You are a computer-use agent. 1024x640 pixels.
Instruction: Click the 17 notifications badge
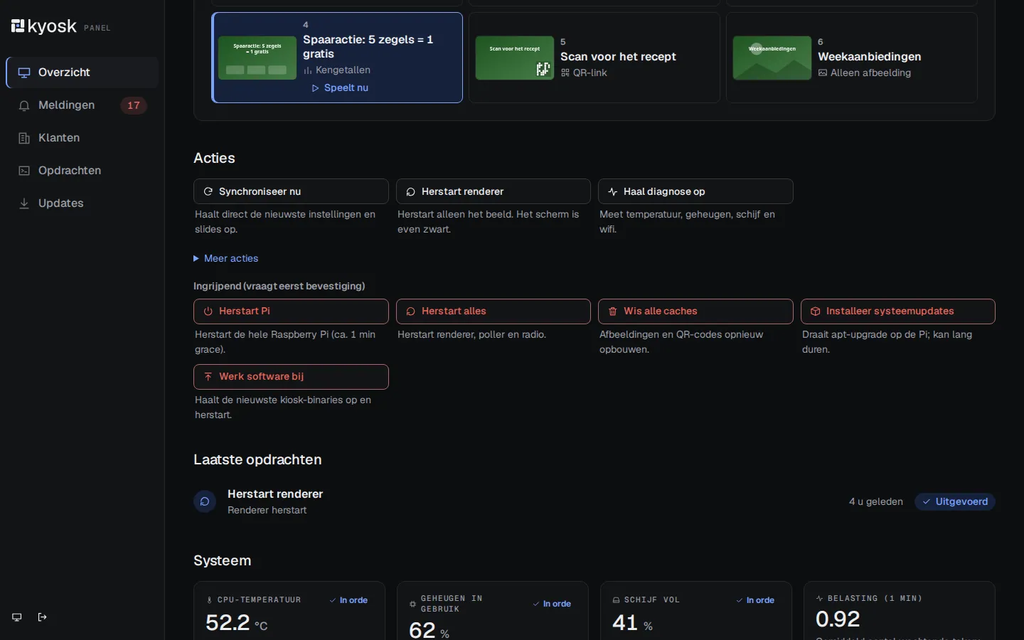(x=134, y=105)
